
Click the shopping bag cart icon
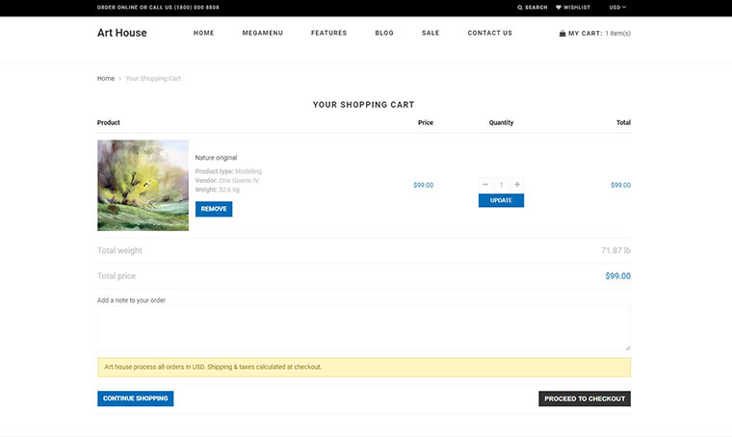562,33
